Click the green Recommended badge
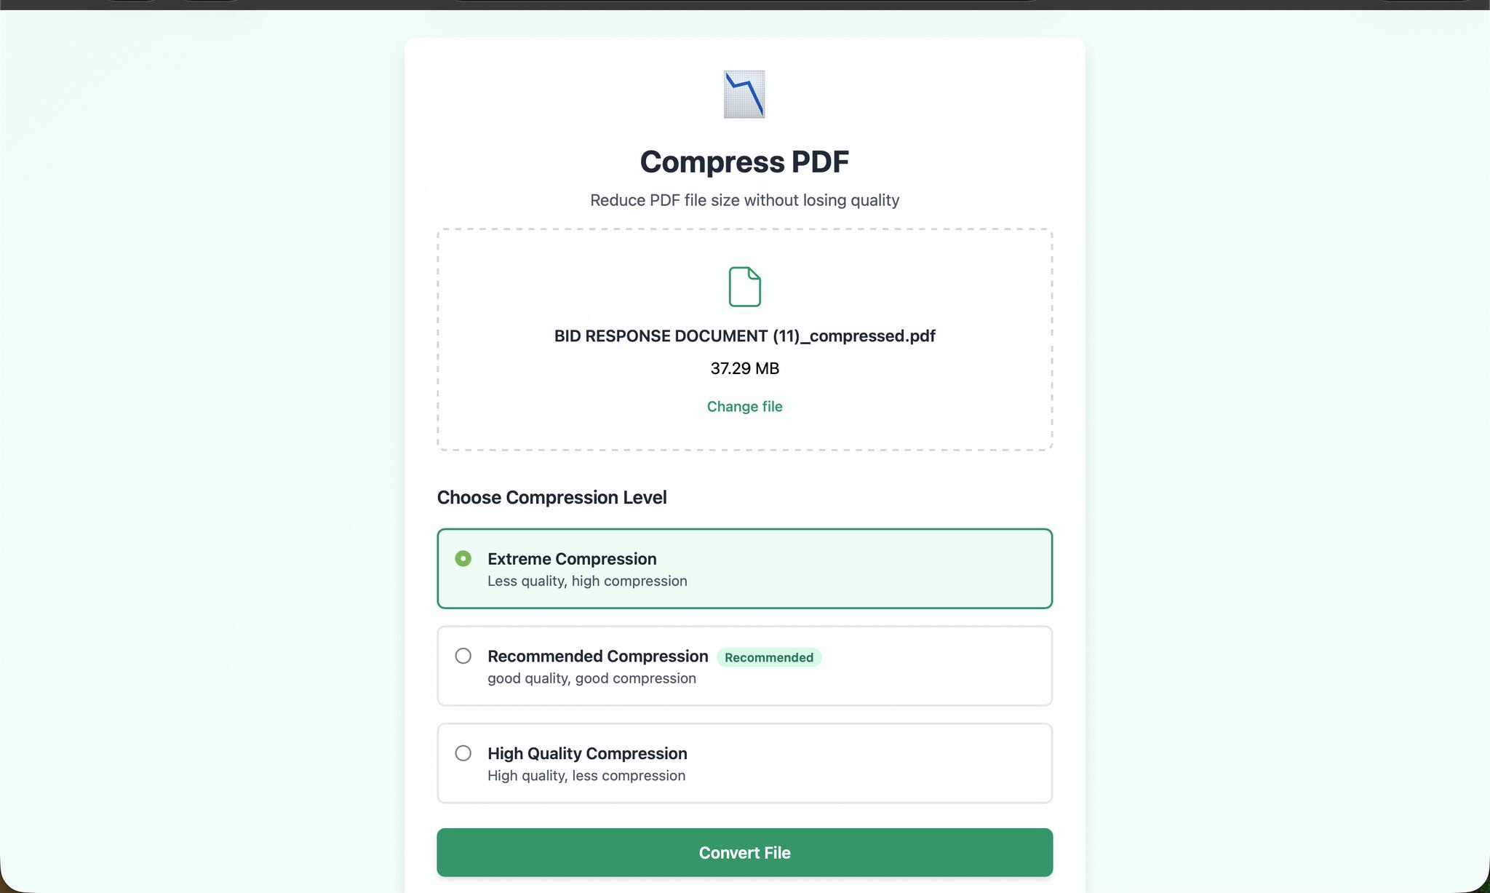The width and height of the screenshot is (1490, 893). tap(769, 657)
